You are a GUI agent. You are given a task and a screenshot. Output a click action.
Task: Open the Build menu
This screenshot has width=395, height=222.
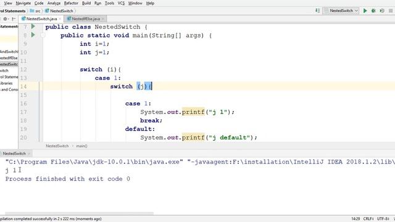(x=86, y=3)
